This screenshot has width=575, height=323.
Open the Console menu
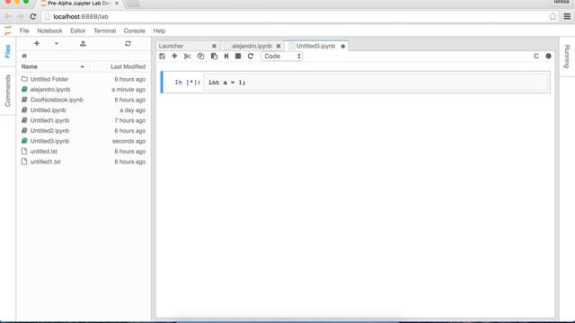[134, 31]
